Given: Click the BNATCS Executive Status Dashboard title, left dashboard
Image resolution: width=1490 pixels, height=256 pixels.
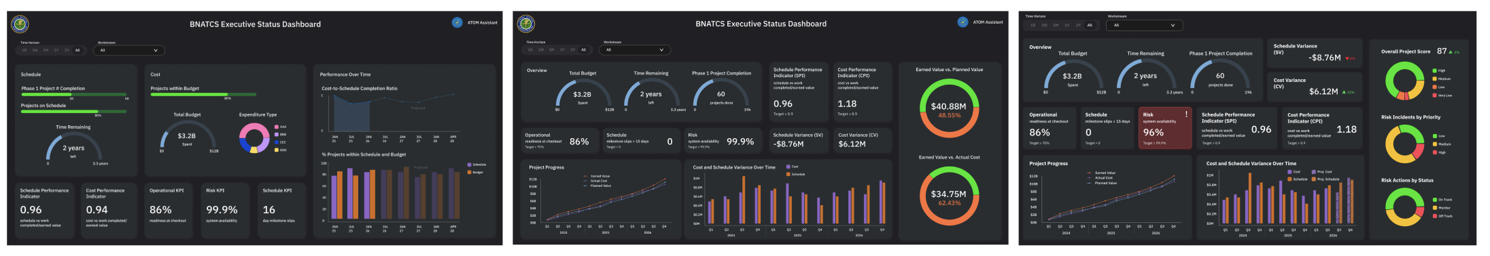Looking at the screenshot, I should click(255, 24).
